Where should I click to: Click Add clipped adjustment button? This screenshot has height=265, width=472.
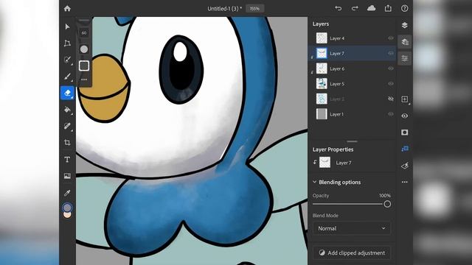pyautogui.click(x=352, y=252)
